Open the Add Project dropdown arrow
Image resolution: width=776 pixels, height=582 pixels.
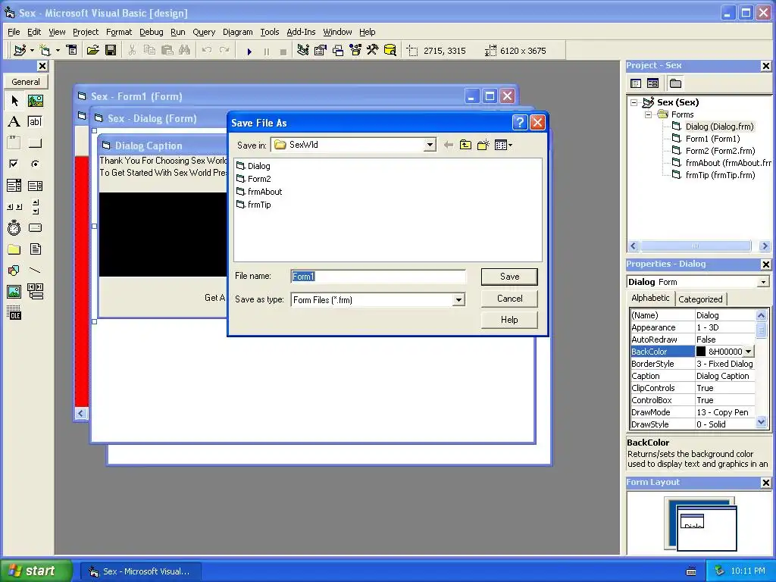(x=32, y=51)
